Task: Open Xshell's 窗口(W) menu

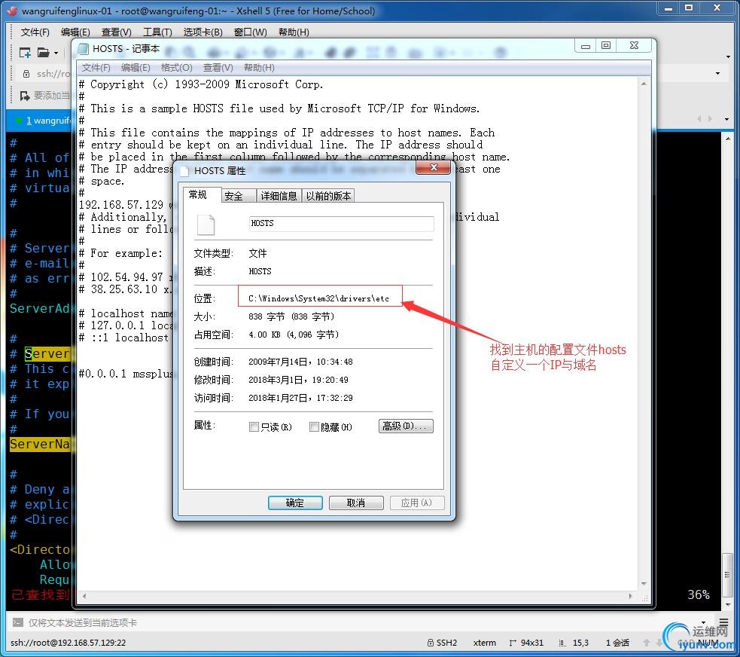Action: click(x=250, y=32)
